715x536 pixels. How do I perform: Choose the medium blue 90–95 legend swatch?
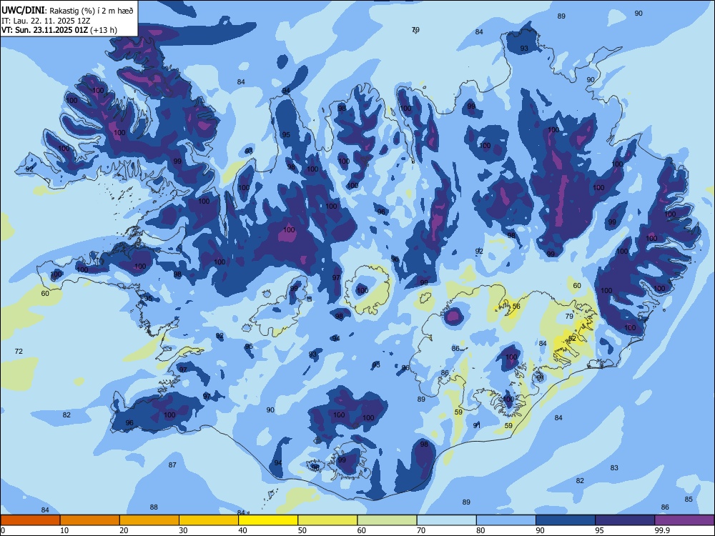tap(566, 520)
